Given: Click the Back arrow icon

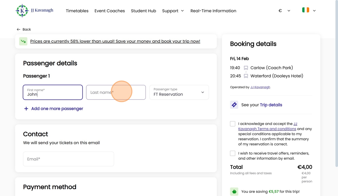Looking at the screenshot, I should click(18, 29).
